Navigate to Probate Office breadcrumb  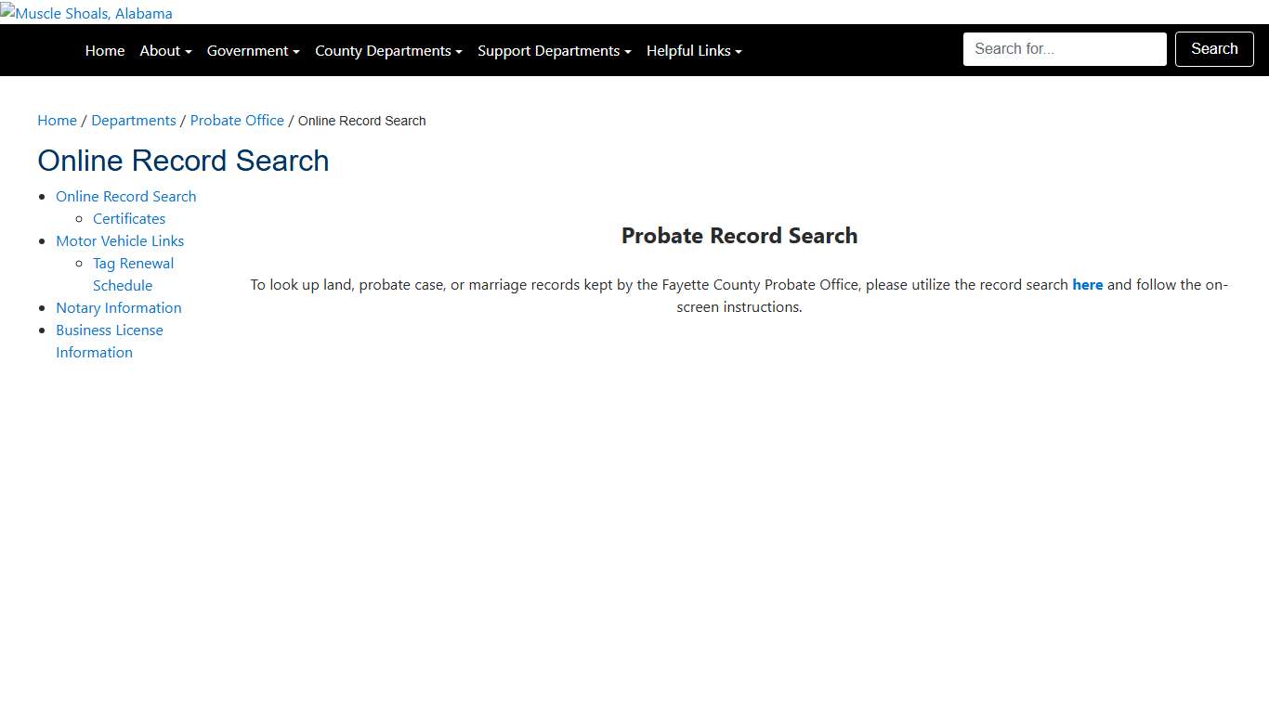click(x=237, y=120)
